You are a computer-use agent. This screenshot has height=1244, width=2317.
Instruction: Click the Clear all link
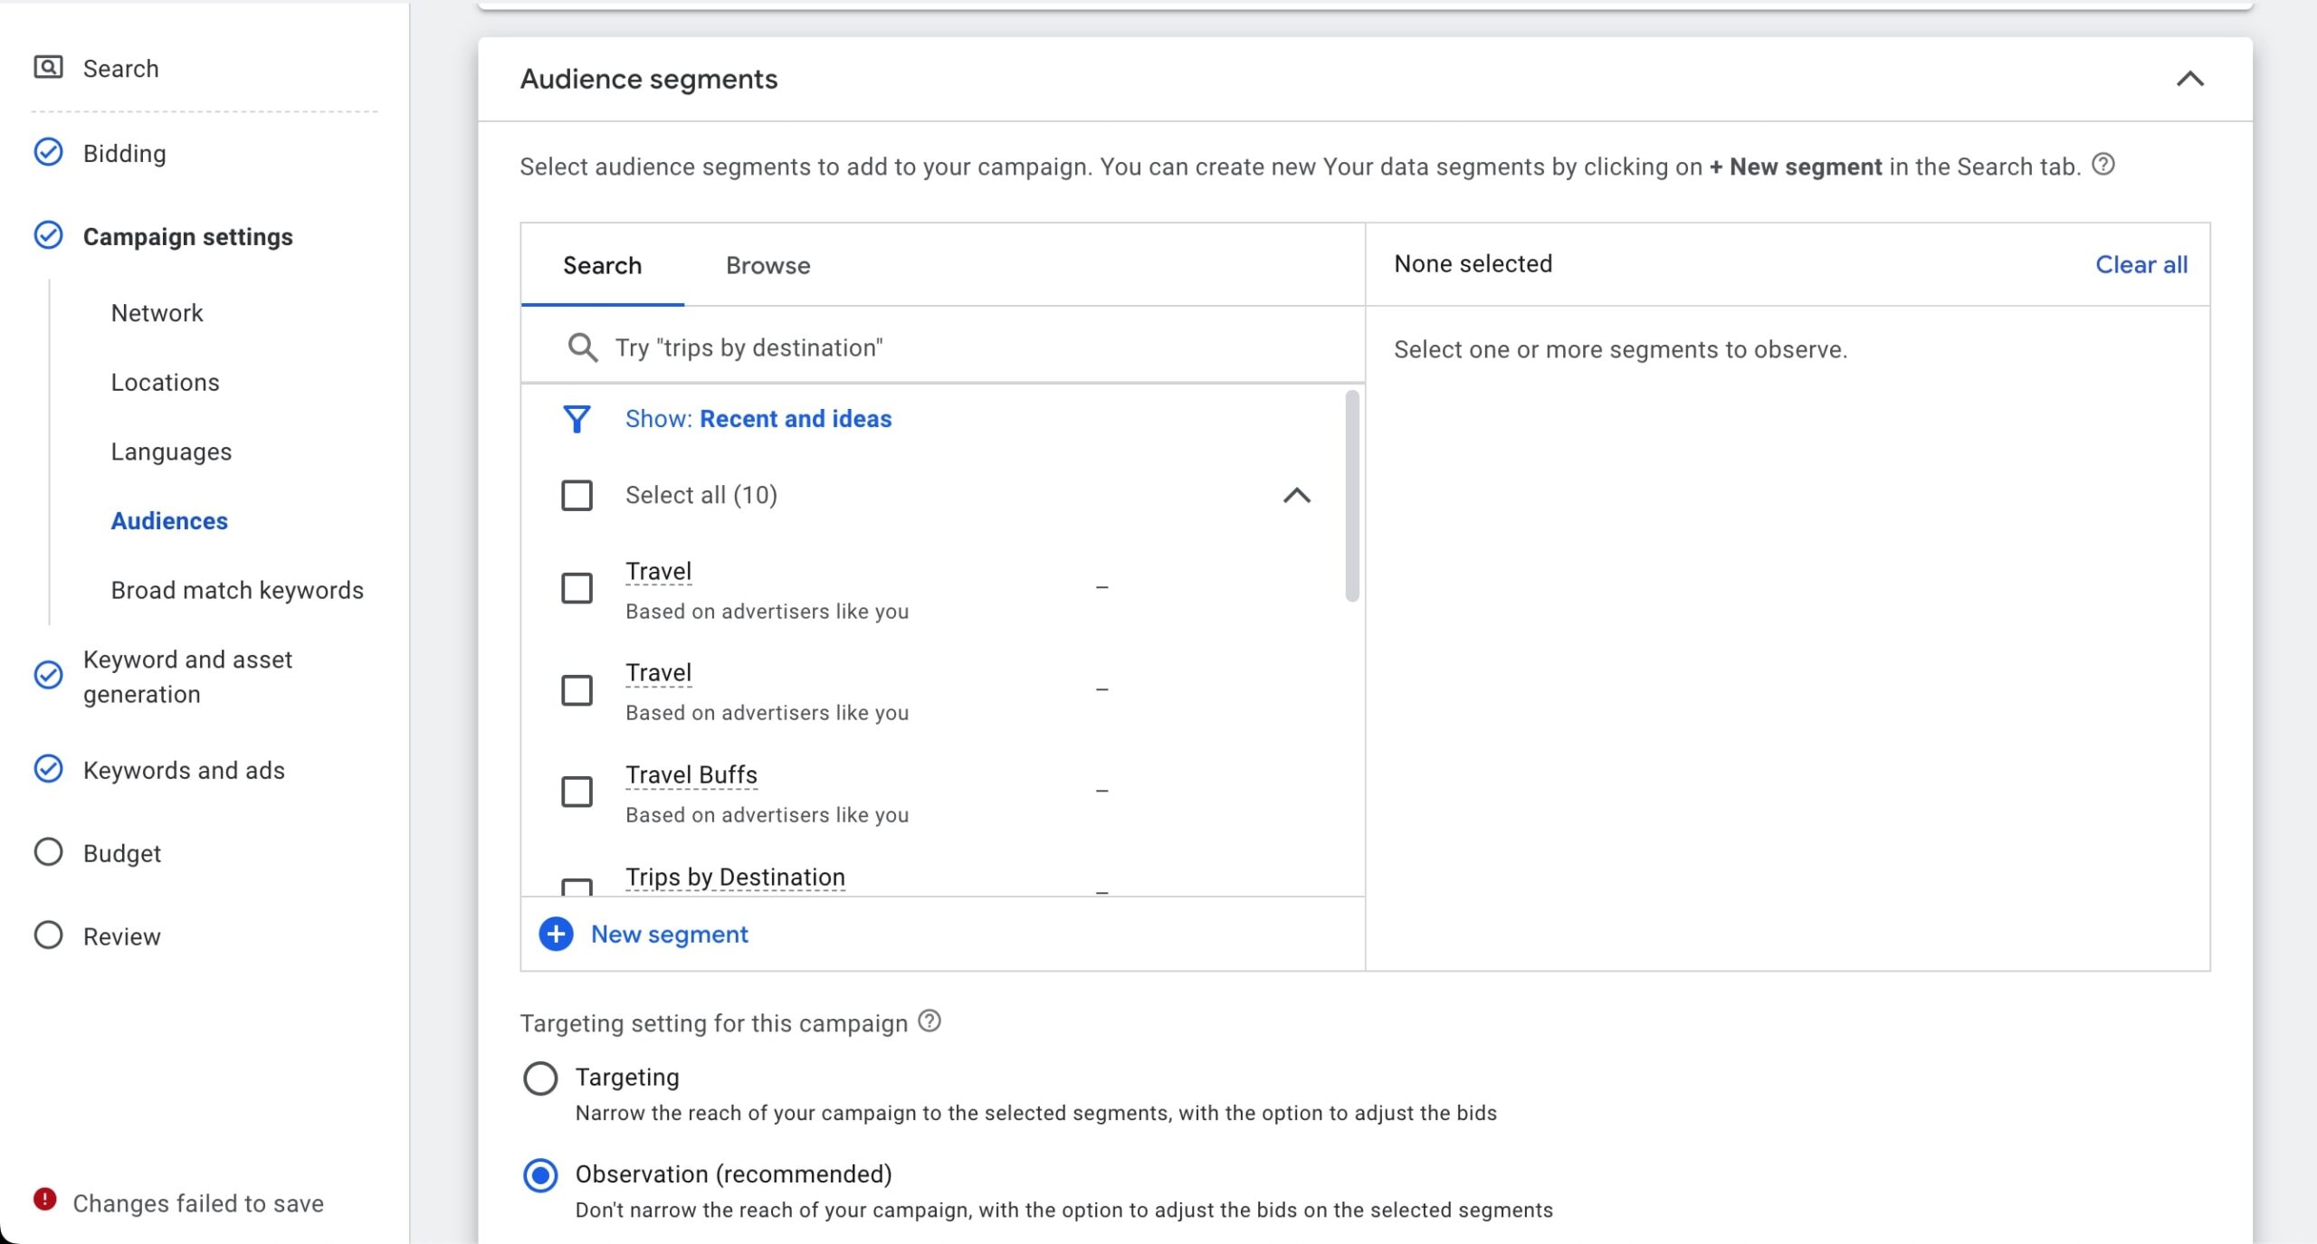tap(2141, 264)
